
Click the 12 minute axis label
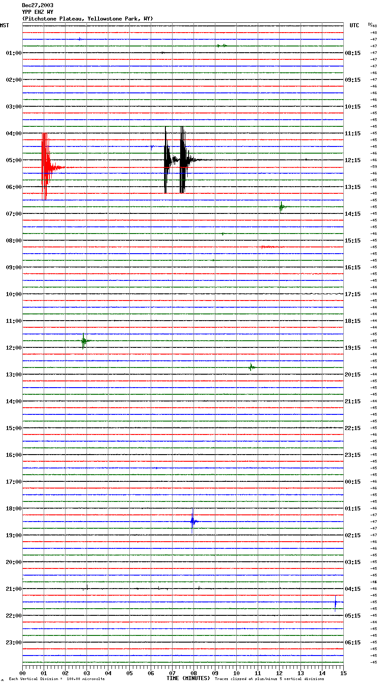(279, 673)
